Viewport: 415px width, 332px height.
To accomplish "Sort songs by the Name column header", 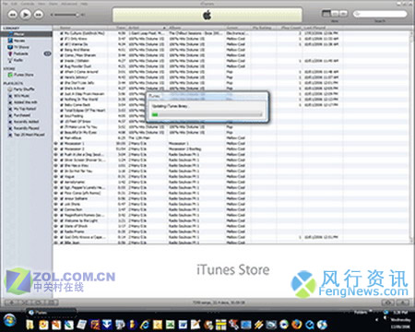I will click(83, 28).
